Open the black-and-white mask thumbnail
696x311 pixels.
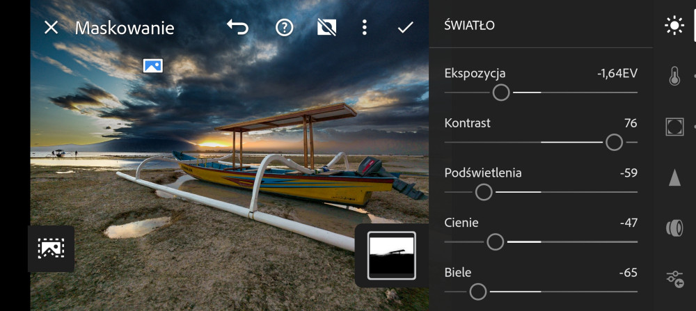click(x=391, y=255)
